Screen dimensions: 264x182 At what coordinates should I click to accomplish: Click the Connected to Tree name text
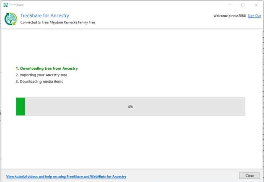[58, 22]
